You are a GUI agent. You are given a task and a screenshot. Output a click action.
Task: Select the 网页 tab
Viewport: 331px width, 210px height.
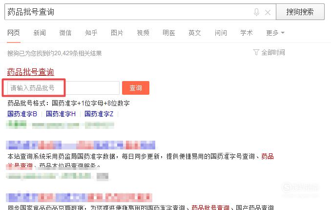click(14, 33)
